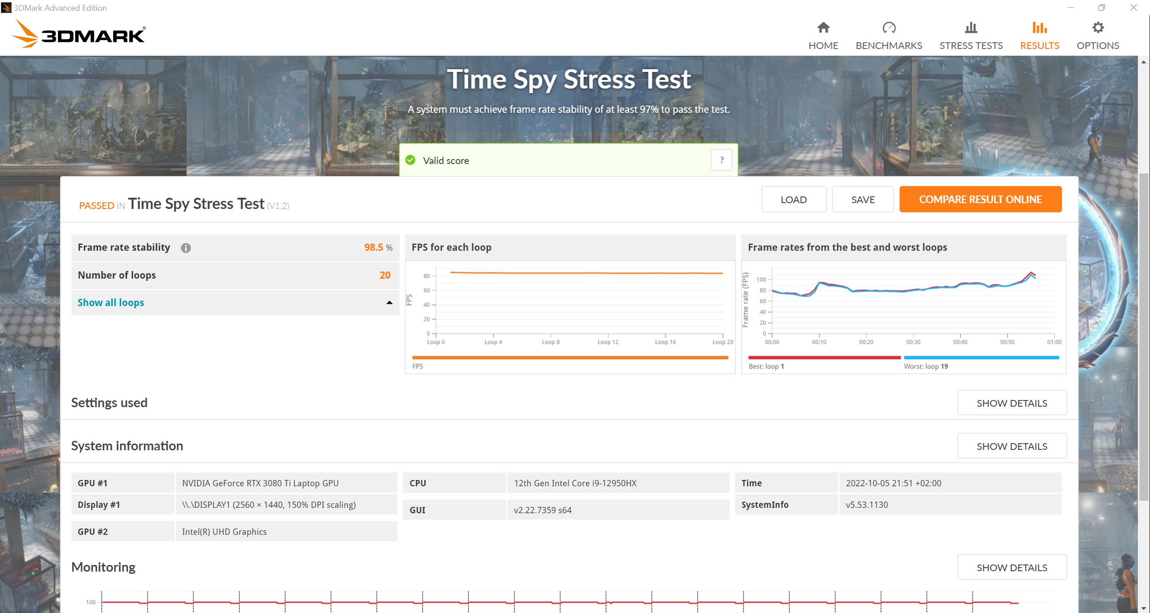The image size is (1150, 613).
Task: Click the question mark help button
Action: point(721,160)
